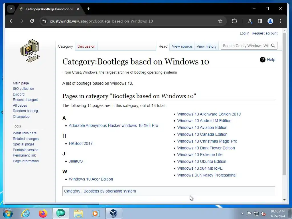This screenshot has width=292, height=219.
Task: Launch Internet Explorer from taskbar
Action: click(x=25, y=213)
